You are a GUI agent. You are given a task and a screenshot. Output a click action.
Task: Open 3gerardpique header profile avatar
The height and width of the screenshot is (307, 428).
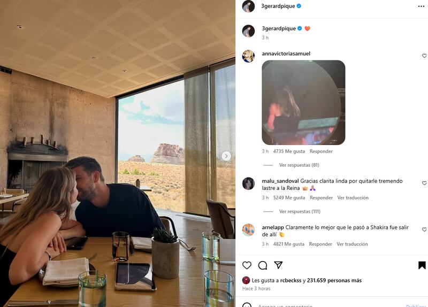[248, 6]
